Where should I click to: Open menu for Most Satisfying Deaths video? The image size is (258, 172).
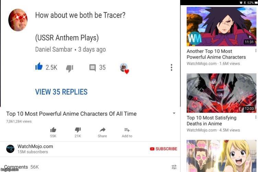(x=256, y=117)
